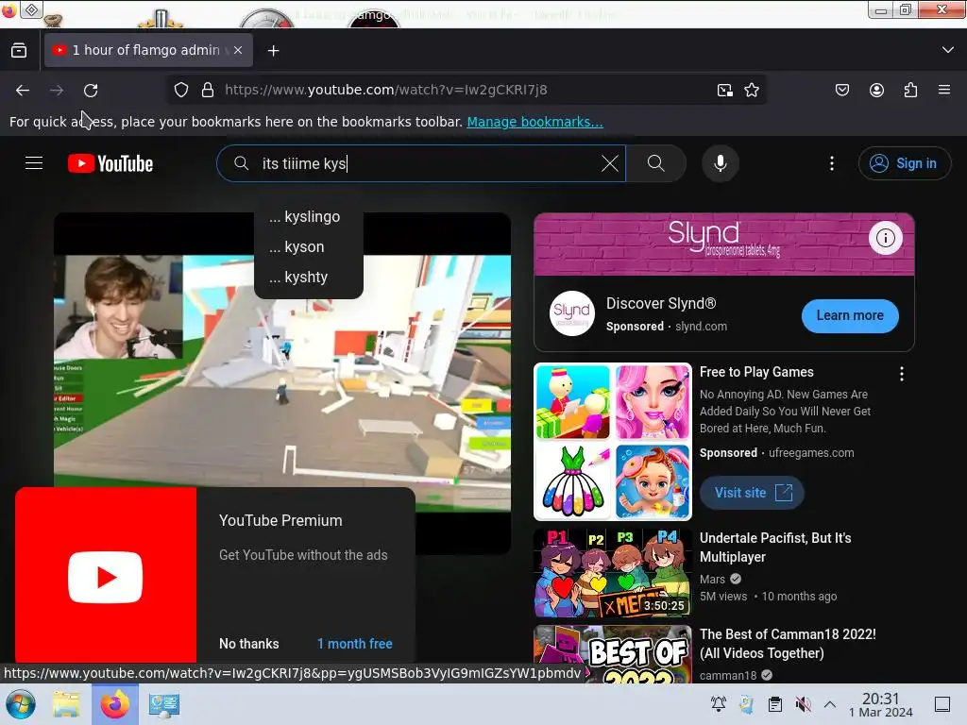Open Slynd advertiser round logo
The image size is (967, 725).
tap(571, 313)
